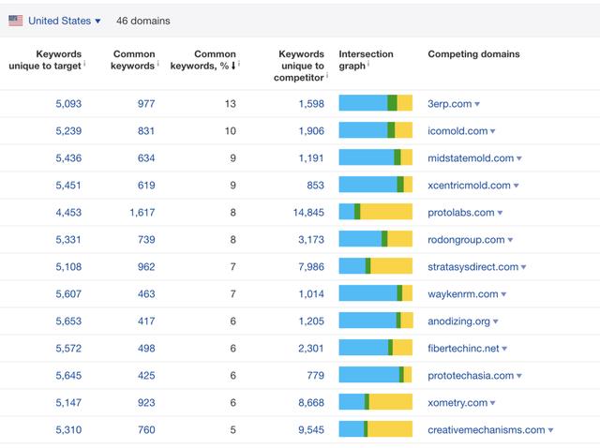Image resolution: width=600 pixels, height=448 pixels.
Task: Click the United States flag icon
Action: coord(16,21)
